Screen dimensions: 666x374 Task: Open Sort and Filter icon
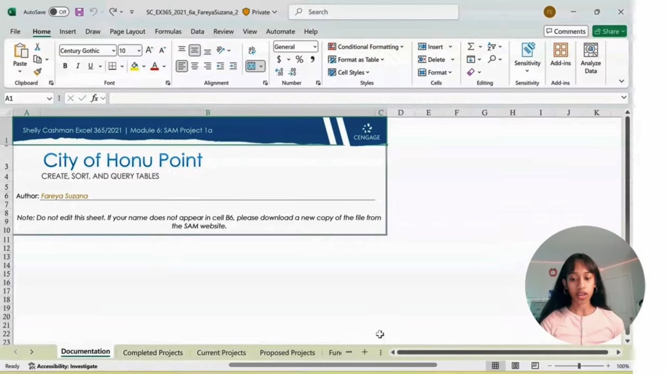coord(492,47)
